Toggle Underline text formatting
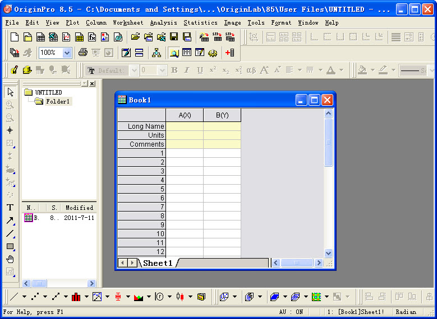The height and width of the screenshot is (319, 437). click(200, 71)
